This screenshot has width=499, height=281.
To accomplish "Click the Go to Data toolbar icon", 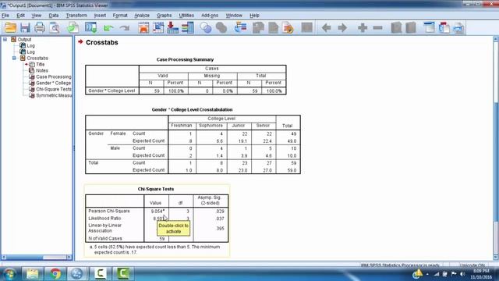I will coord(143,28).
